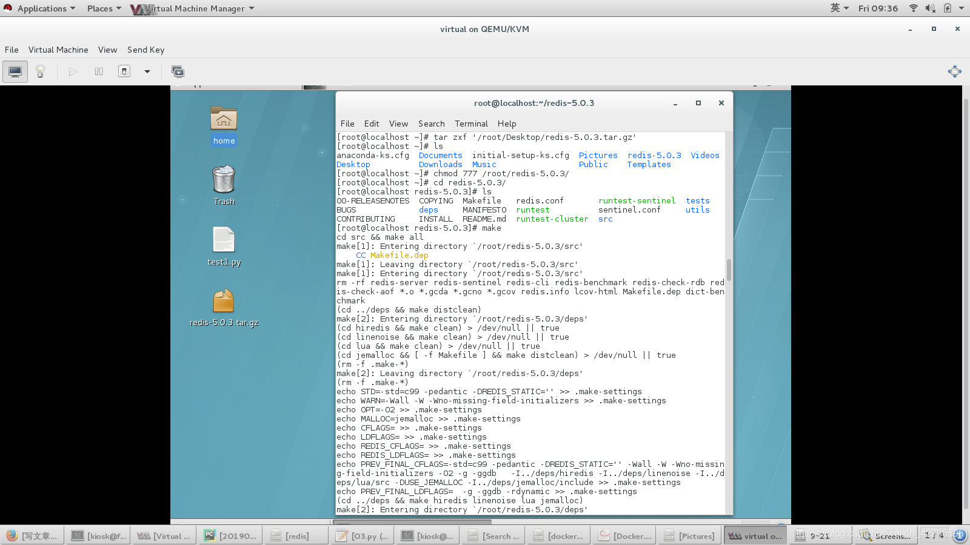The image size is (970, 545).
Task: Switch to [Pictures] taskbar window
Action: [x=690, y=536]
